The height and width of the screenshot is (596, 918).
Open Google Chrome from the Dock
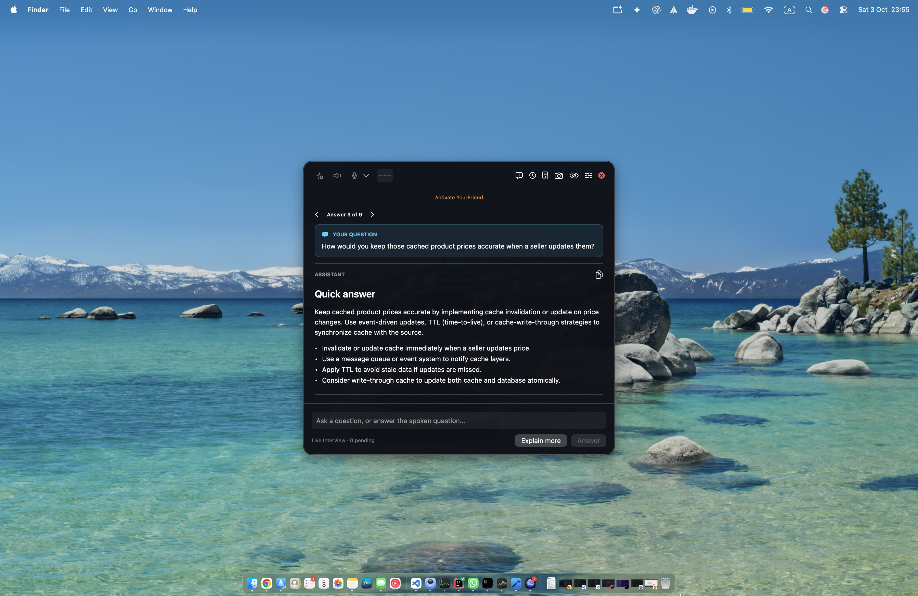click(x=266, y=583)
